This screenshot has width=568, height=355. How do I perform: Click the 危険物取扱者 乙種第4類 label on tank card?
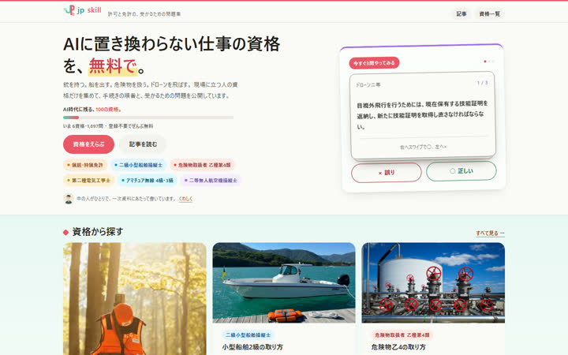402,334
